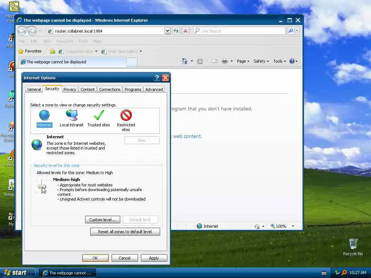Click in the Live Search box
The width and height of the screenshot is (371, 278).
point(239,31)
